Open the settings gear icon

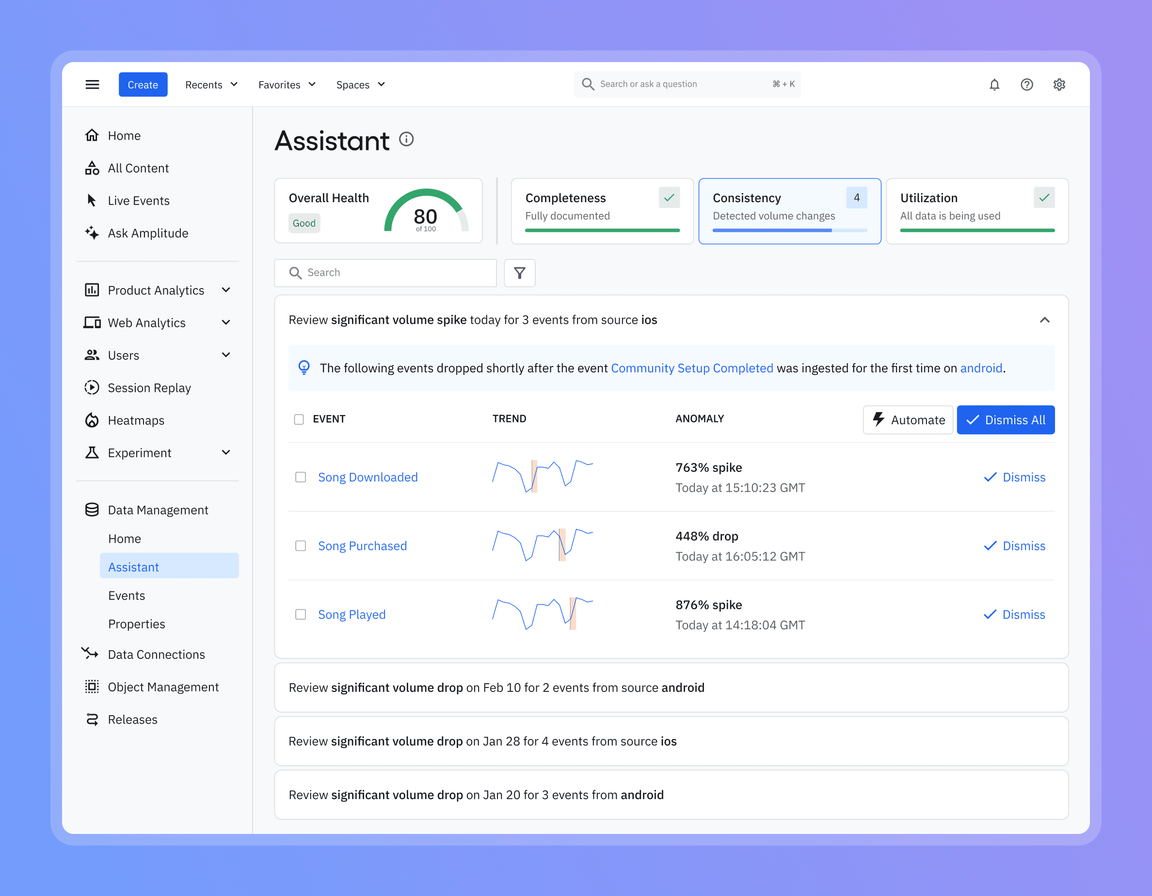click(x=1058, y=84)
